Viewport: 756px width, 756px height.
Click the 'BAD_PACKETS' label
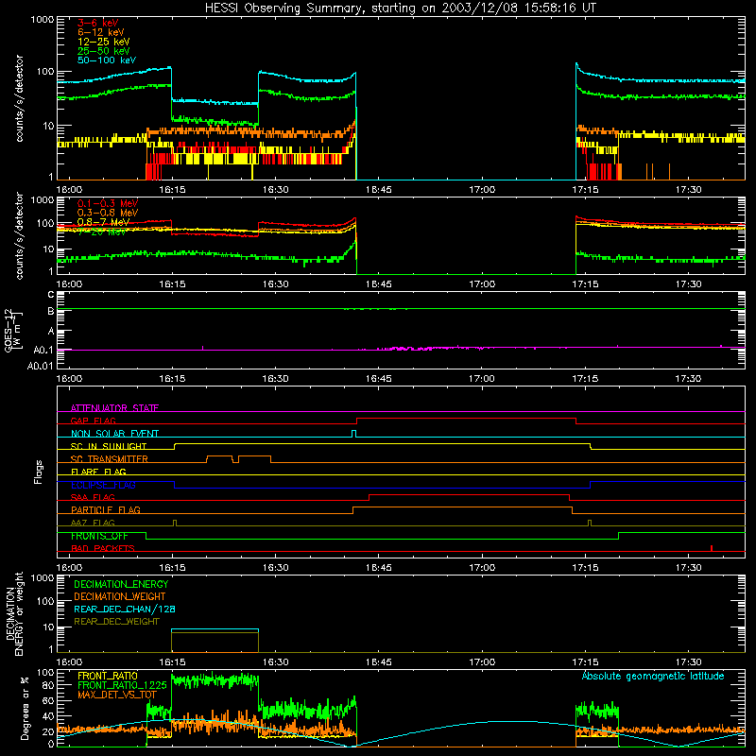[103, 548]
